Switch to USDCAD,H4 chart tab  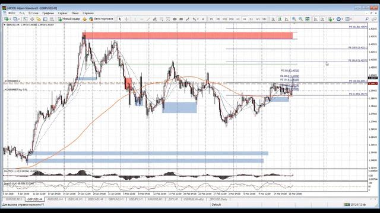pyautogui.click(x=96, y=199)
